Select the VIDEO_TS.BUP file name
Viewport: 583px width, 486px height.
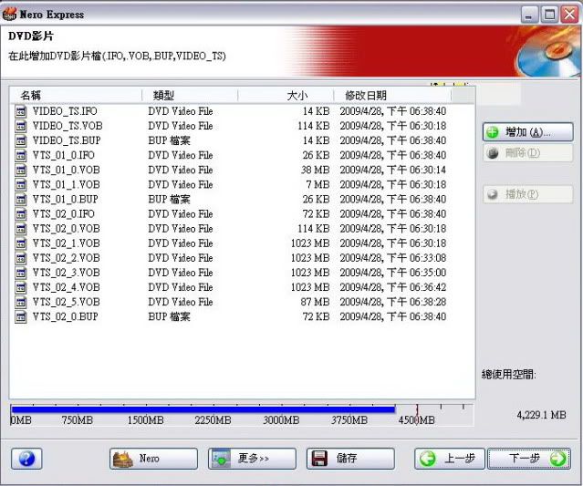(67, 140)
